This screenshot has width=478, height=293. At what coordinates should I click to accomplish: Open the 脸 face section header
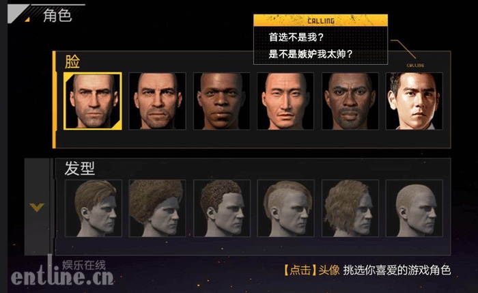coord(72,62)
